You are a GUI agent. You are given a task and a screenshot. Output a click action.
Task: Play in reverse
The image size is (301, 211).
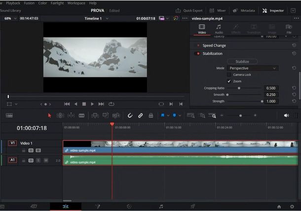tap(76, 104)
